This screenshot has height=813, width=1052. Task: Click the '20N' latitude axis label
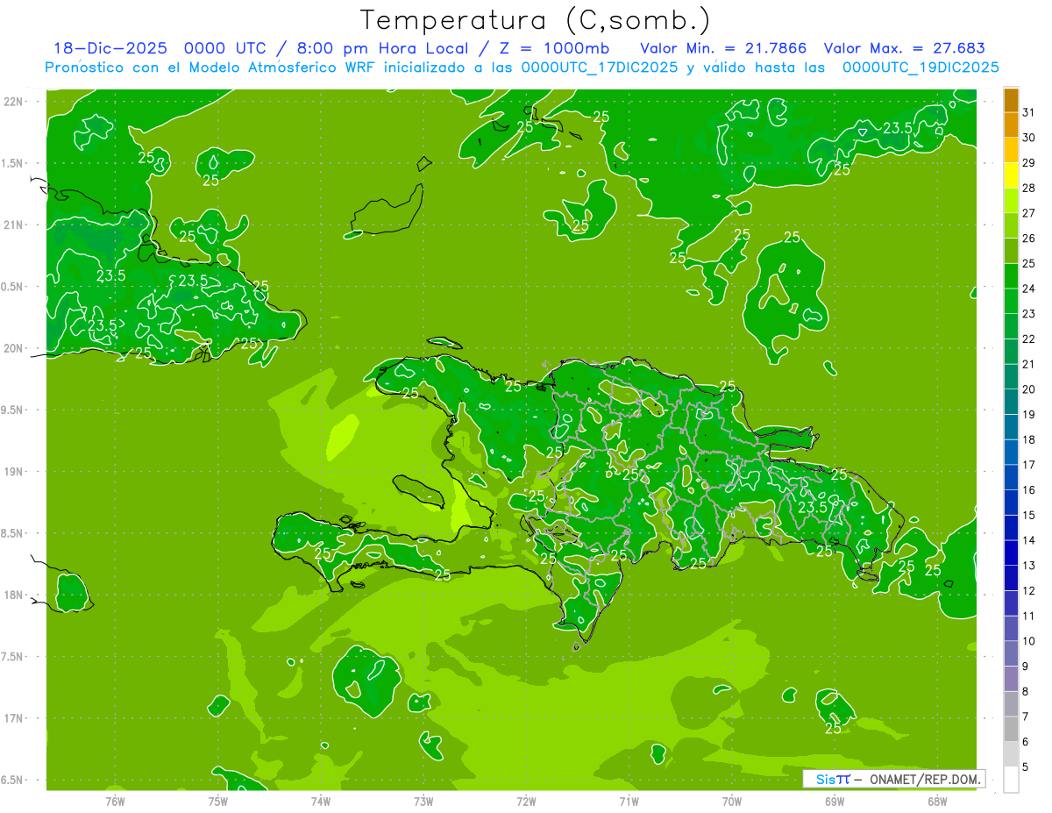pyautogui.click(x=14, y=348)
